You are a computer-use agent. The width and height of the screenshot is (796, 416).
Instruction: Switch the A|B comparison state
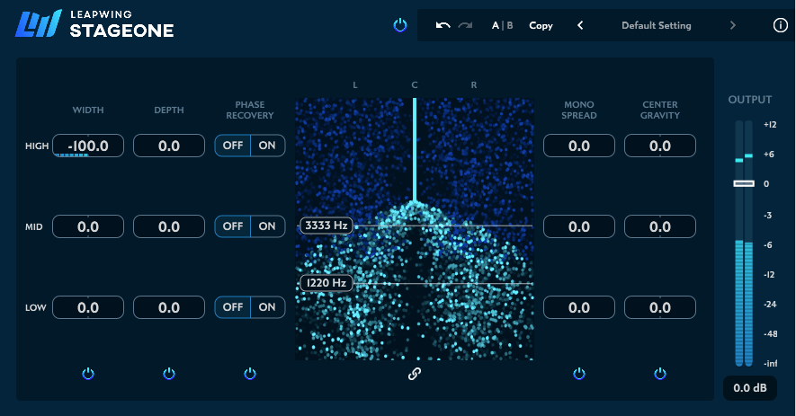pyautogui.click(x=502, y=25)
